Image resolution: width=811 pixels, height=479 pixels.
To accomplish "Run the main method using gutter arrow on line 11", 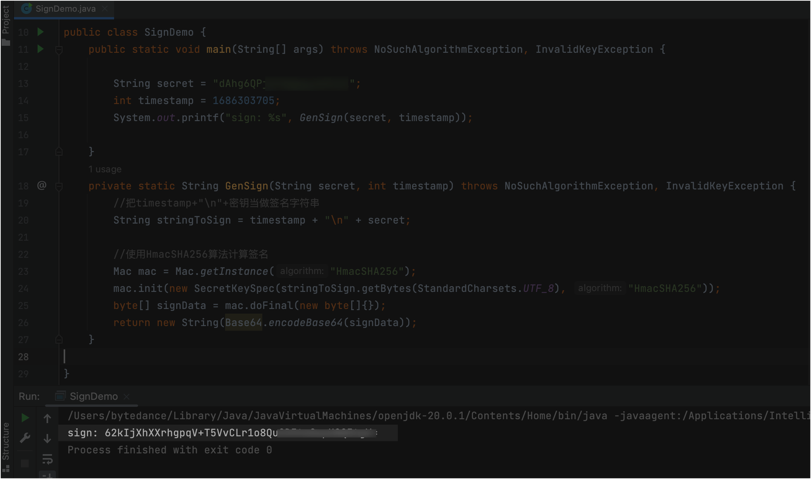I will (40, 49).
